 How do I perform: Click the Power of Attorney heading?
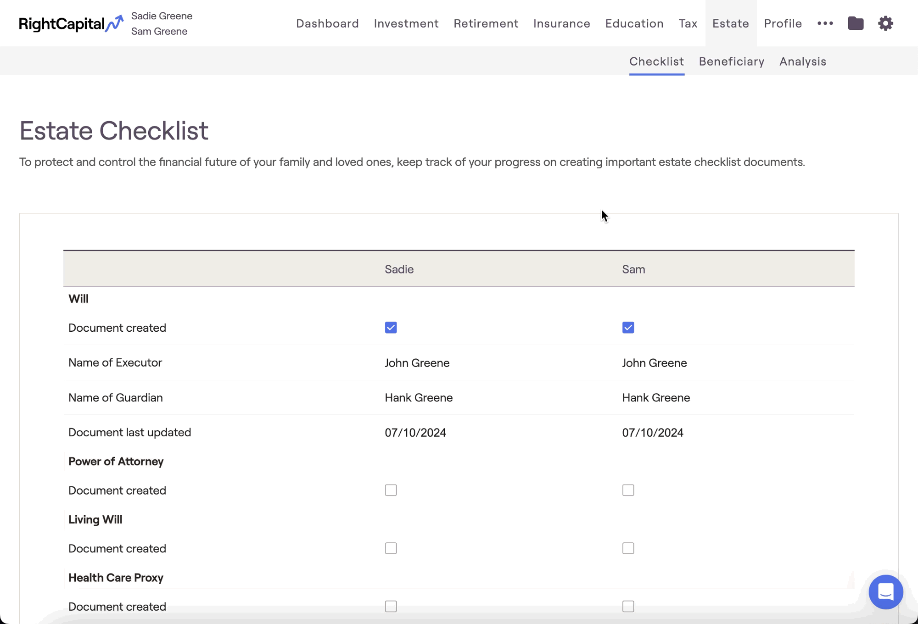(x=116, y=462)
